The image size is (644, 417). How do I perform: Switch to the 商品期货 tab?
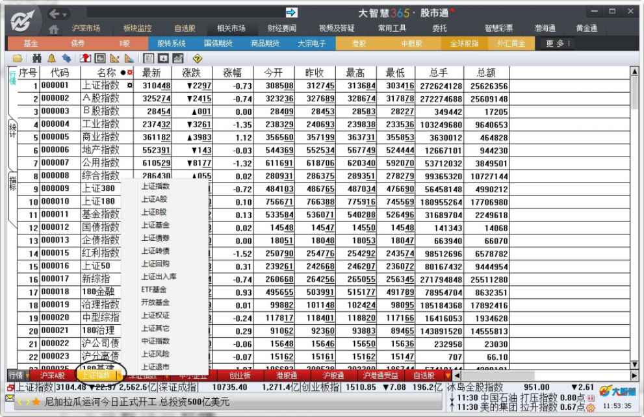(x=265, y=44)
